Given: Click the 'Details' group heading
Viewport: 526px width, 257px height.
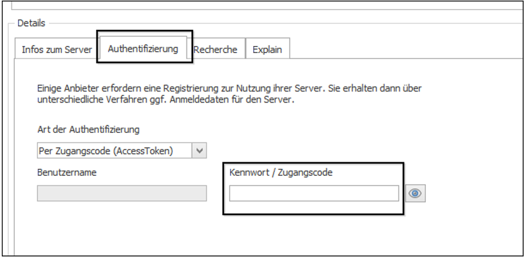Looking at the screenshot, I should click(31, 23).
